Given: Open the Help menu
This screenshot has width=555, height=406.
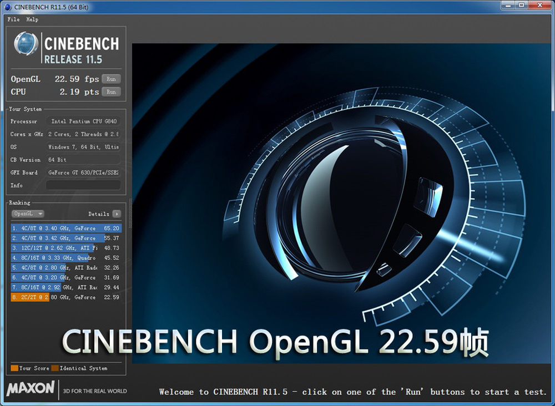Looking at the screenshot, I should coord(32,19).
